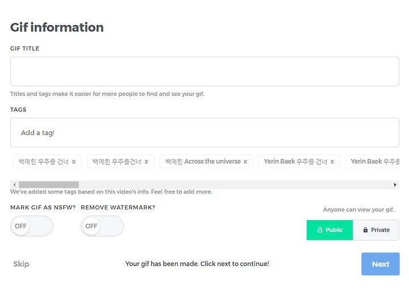Screen dimensions: 409x291
Task: Click the partially visible fifth Yerin Baek tag
Action: click(x=373, y=162)
